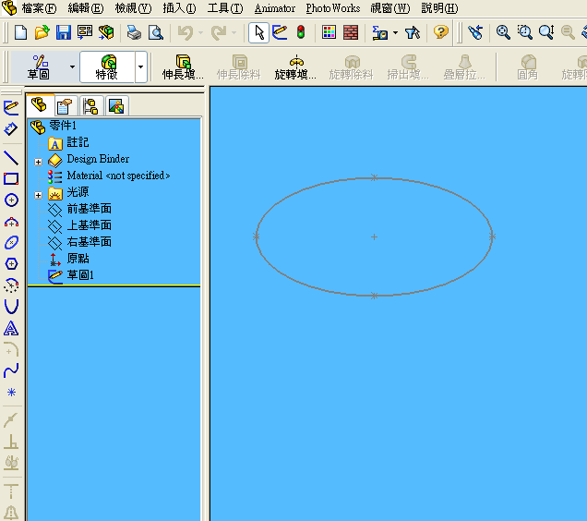Click the Zoom to Fit magnifier

(x=503, y=32)
